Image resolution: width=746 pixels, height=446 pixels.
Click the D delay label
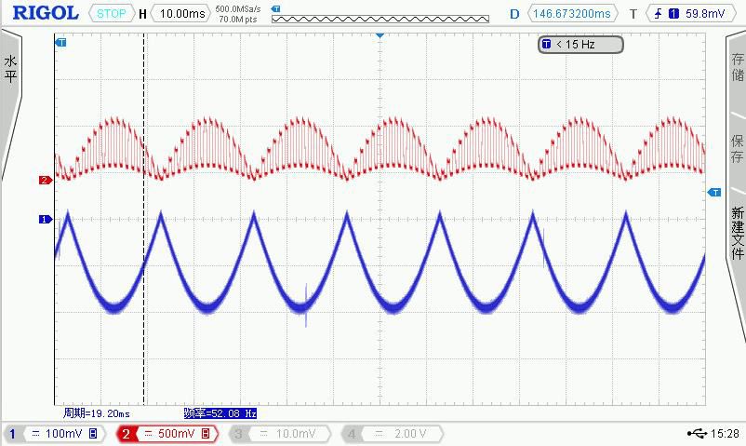[514, 14]
